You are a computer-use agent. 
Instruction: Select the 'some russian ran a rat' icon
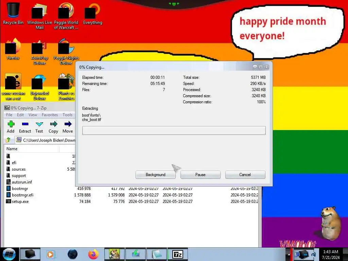tap(13, 87)
